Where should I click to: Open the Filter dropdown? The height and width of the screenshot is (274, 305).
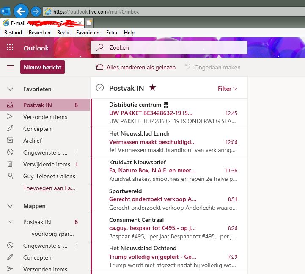pyautogui.click(x=228, y=89)
